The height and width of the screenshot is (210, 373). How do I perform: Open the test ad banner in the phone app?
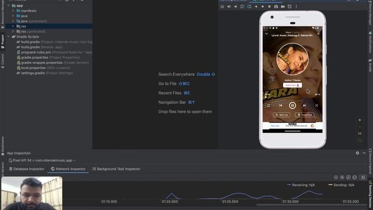pyautogui.click(x=293, y=125)
